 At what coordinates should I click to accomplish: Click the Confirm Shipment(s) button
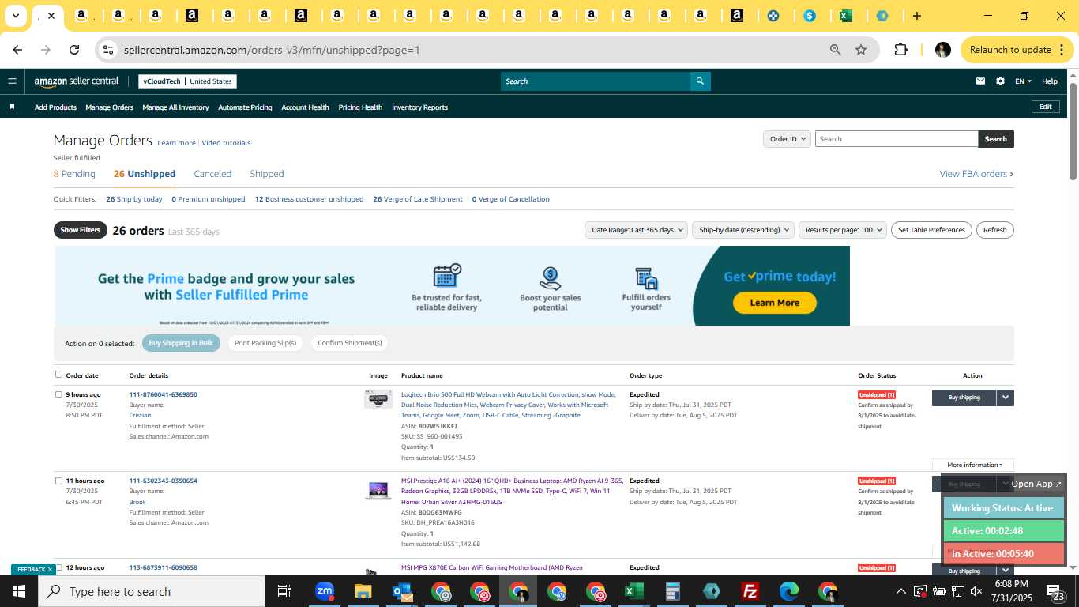(x=349, y=343)
